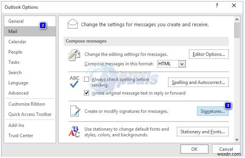Select the Mail category
Screen dimensions: 245x158
[x=30, y=32]
